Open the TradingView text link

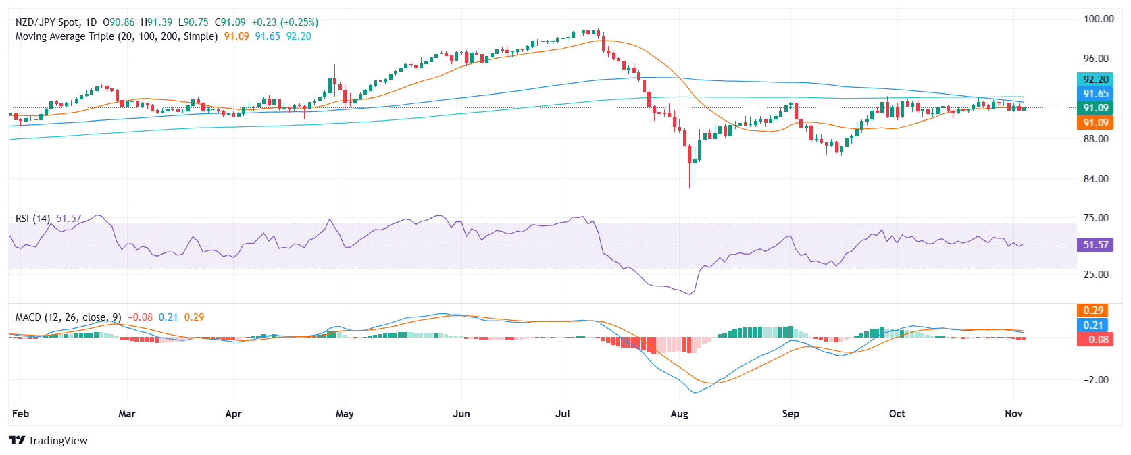[x=58, y=441]
